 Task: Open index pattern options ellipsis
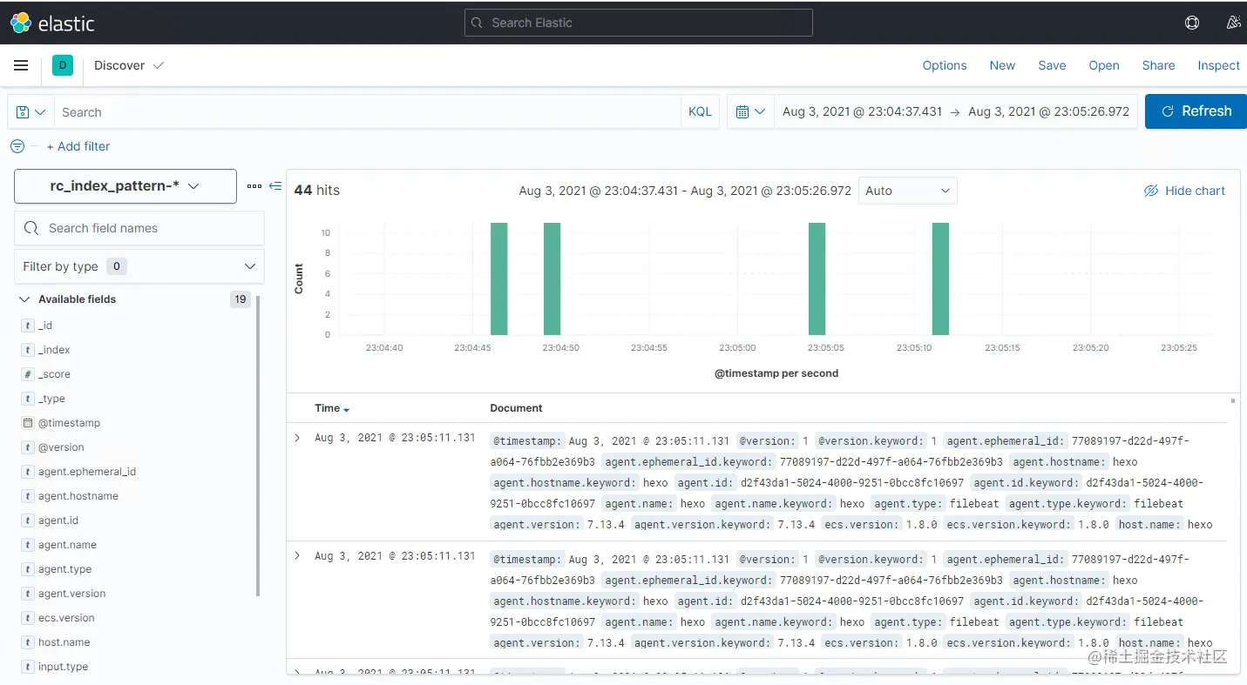click(254, 186)
